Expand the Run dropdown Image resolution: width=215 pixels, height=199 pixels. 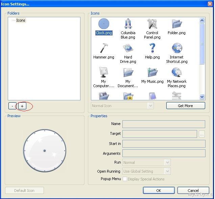146,163
